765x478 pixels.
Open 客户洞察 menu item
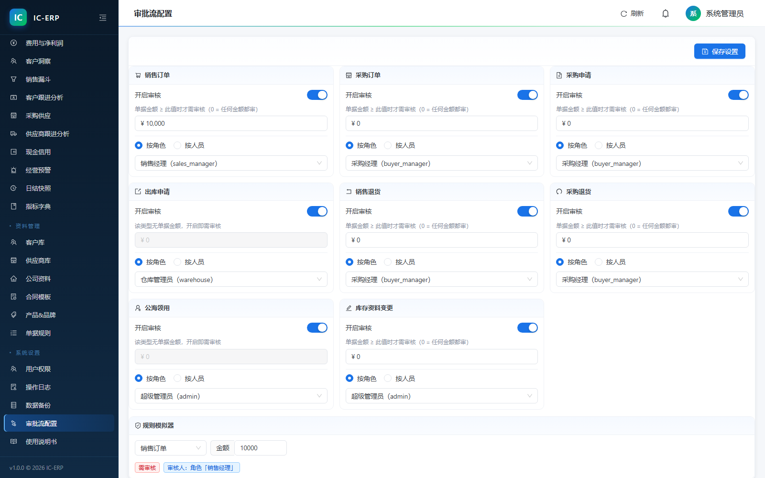click(x=59, y=61)
